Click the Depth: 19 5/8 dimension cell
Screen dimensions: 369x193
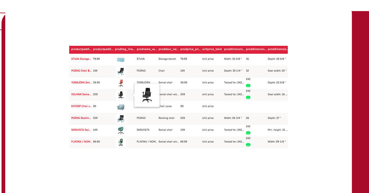point(277,59)
